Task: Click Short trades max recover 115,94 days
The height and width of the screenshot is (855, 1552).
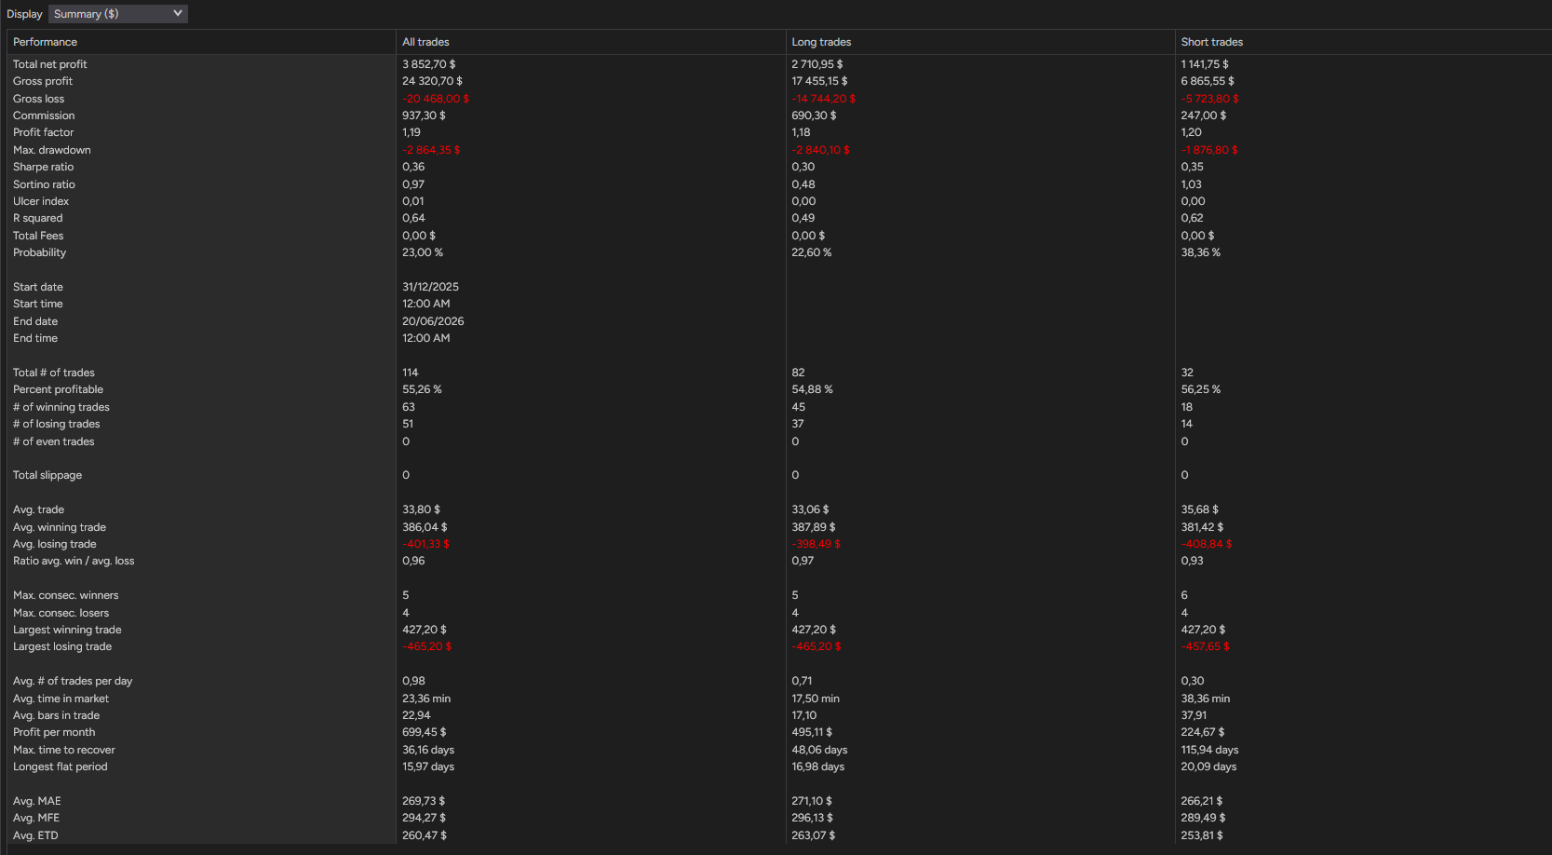Action: click(x=1209, y=750)
